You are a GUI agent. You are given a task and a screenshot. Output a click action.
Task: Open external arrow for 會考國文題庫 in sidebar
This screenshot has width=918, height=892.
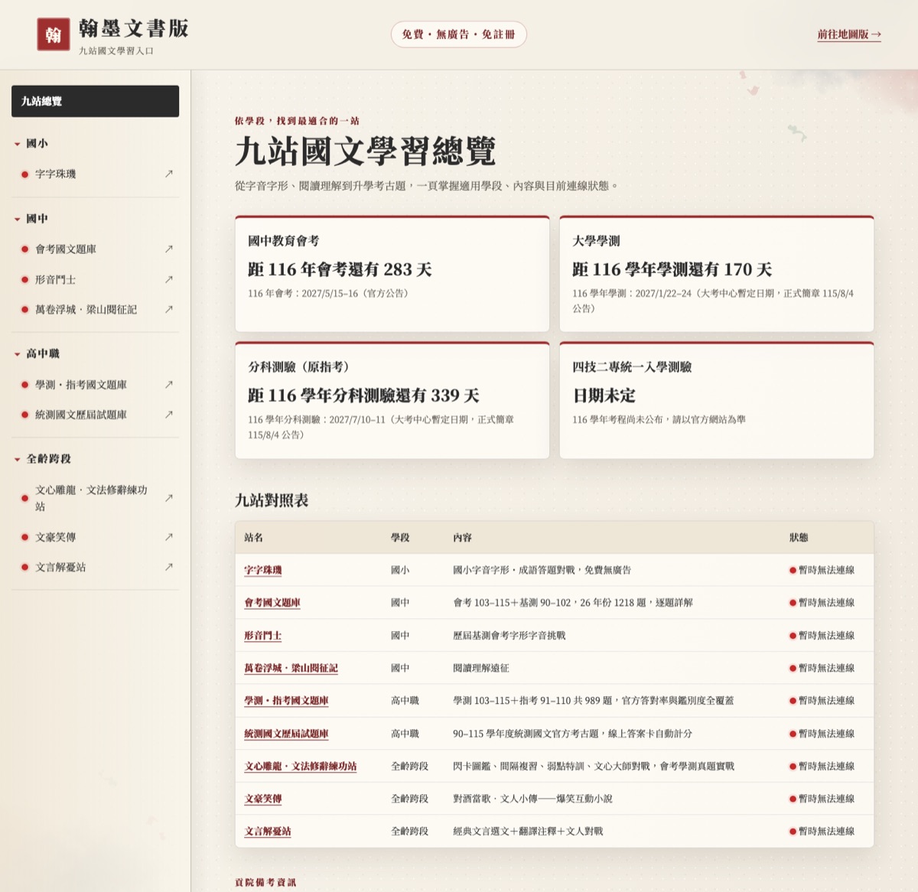169,249
